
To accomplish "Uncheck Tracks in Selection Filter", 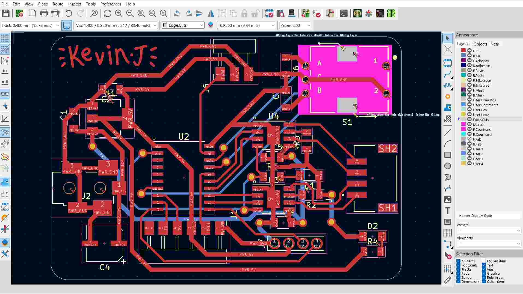I will [x=459, y=269].
